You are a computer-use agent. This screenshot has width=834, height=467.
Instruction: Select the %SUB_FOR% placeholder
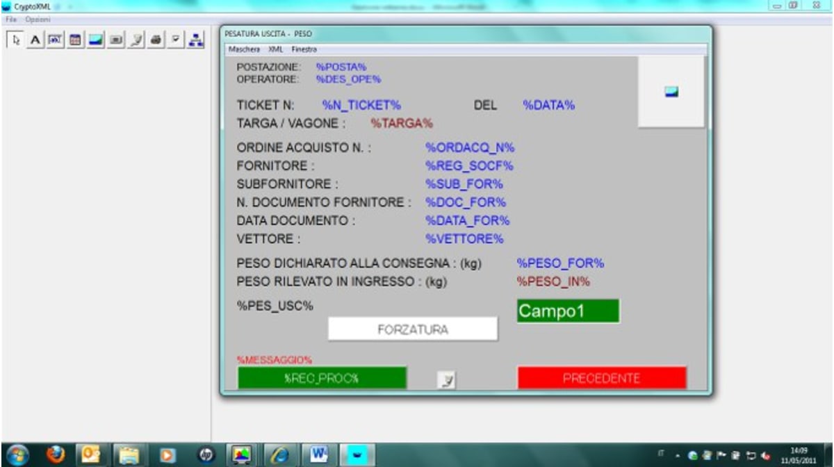tap(464, 184)
